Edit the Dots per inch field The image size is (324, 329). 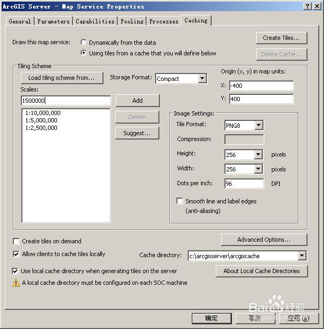pyautogui.click(x=244, y=184)
